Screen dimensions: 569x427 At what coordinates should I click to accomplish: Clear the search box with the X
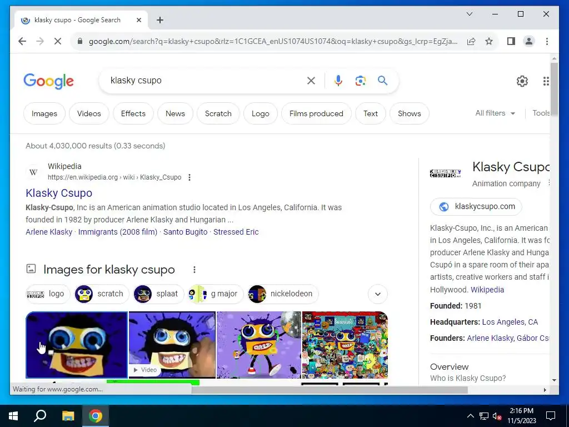pos(311,81)
